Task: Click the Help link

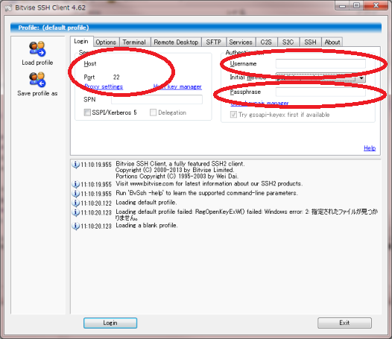Action: tap(370, 148)
